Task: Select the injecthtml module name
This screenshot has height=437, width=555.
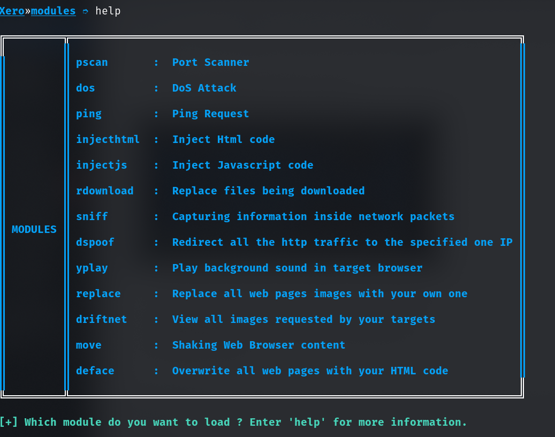Action: pos(108,140)
